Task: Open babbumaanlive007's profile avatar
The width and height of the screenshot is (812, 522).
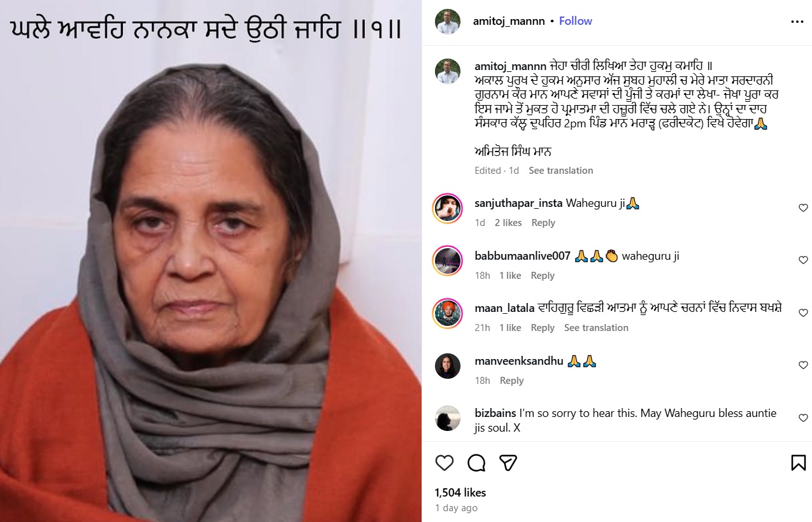Action: pos(447,261)
